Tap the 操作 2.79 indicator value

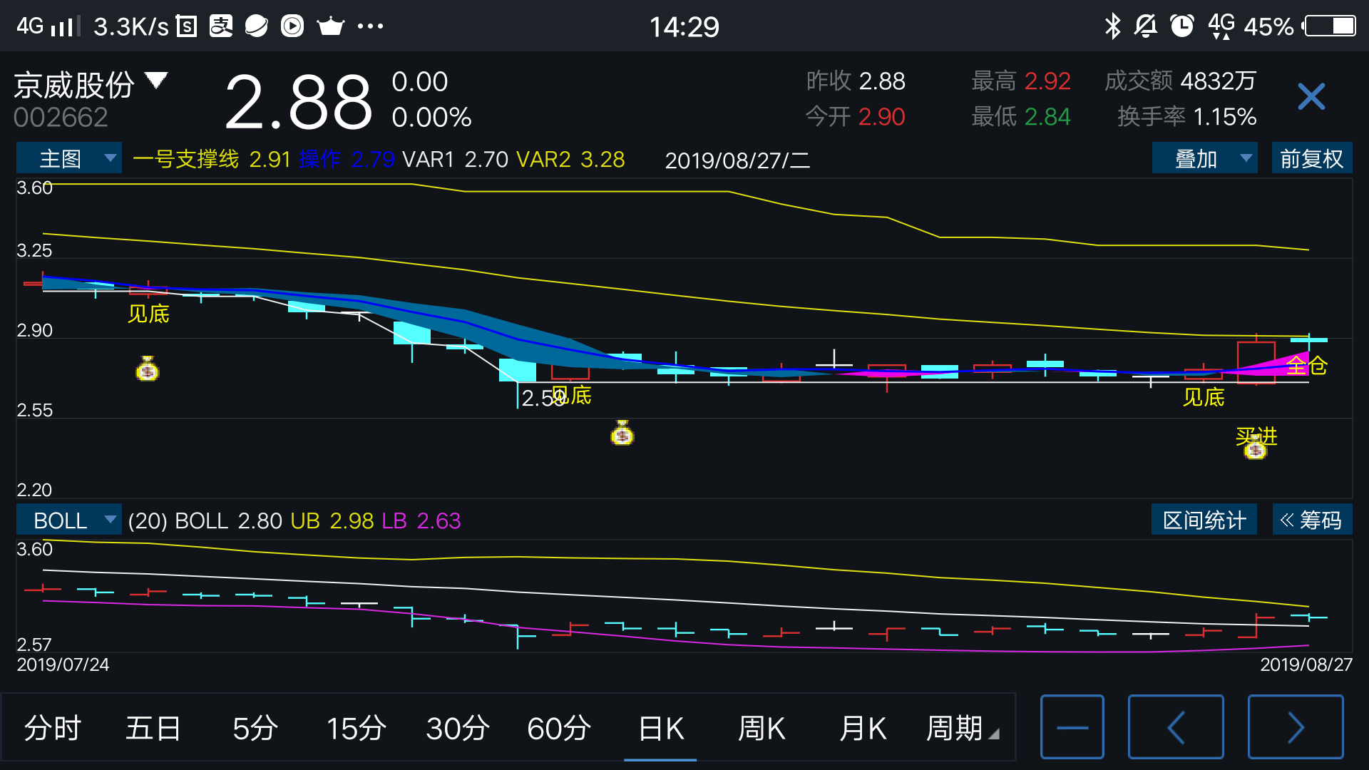[347, 159]
